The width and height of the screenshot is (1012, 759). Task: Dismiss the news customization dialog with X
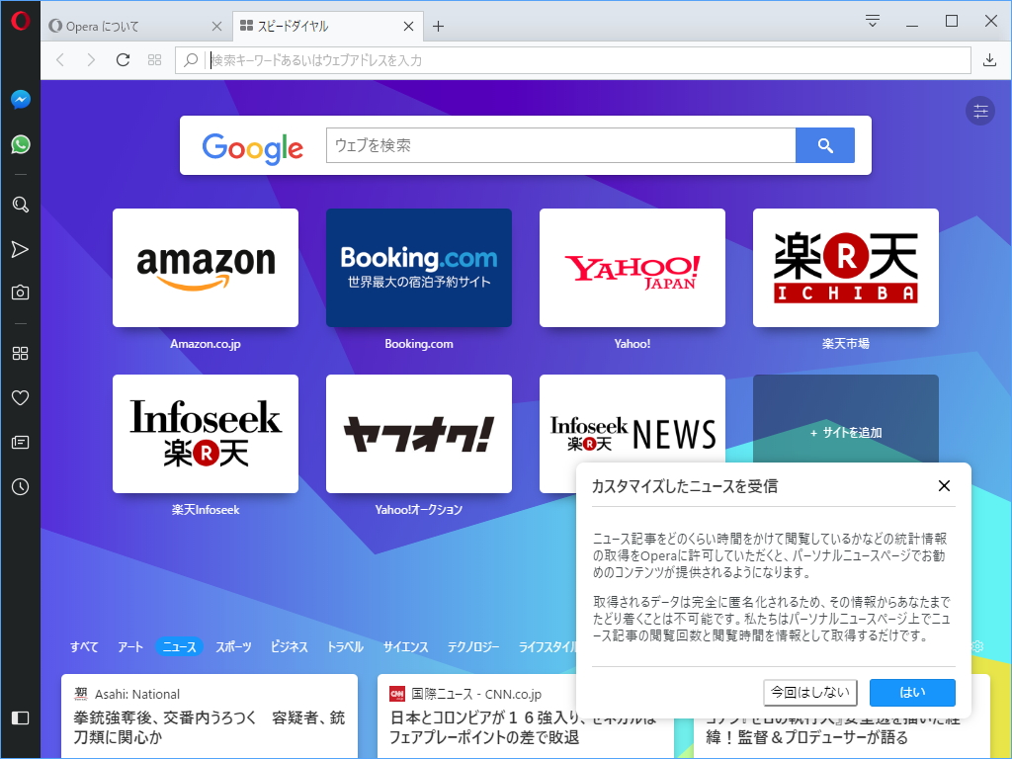pyautogui.click(x=944, y=485)
